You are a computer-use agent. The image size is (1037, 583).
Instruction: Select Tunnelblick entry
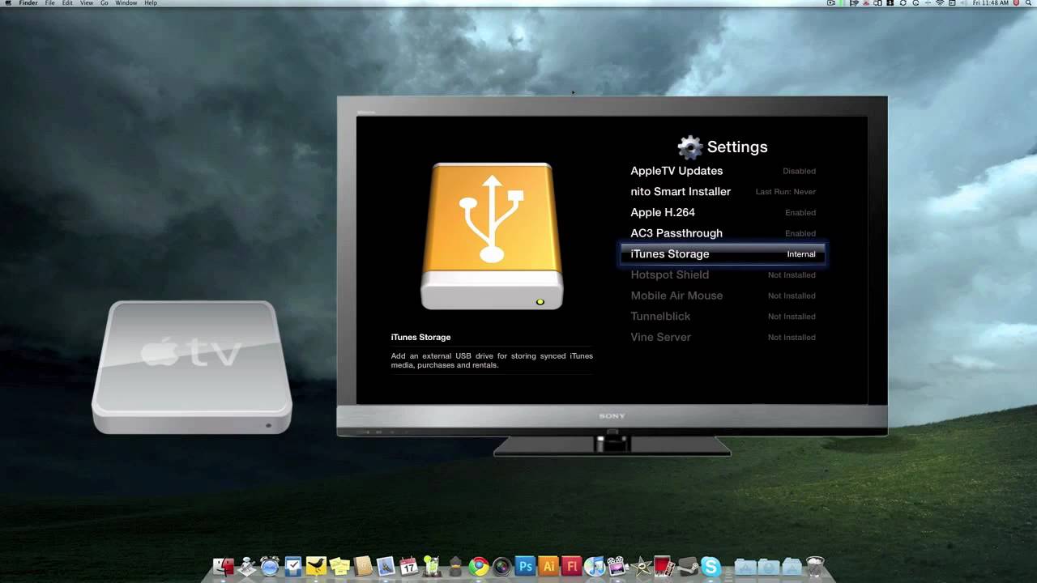coord(723,317)
